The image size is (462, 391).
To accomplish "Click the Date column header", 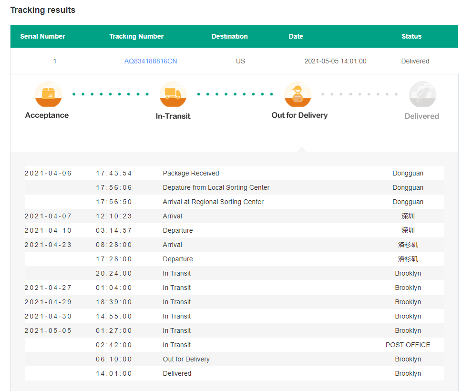I will [x=296, y=36].
